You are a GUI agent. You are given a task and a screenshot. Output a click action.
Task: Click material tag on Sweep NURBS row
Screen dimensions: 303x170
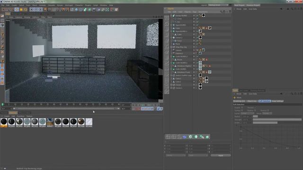click(x=204, y=16)
